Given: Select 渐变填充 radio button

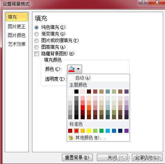Looking at the screenshot, I should tap(36, 34).
